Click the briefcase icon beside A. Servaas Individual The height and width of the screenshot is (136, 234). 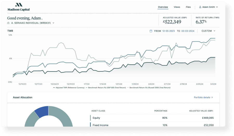click(x=8, y=23)
